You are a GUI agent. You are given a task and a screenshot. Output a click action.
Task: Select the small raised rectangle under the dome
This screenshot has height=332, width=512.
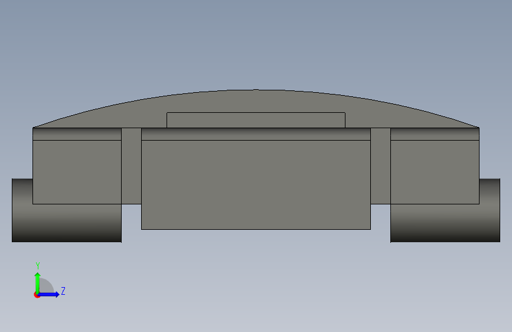(x=256, y=120)
